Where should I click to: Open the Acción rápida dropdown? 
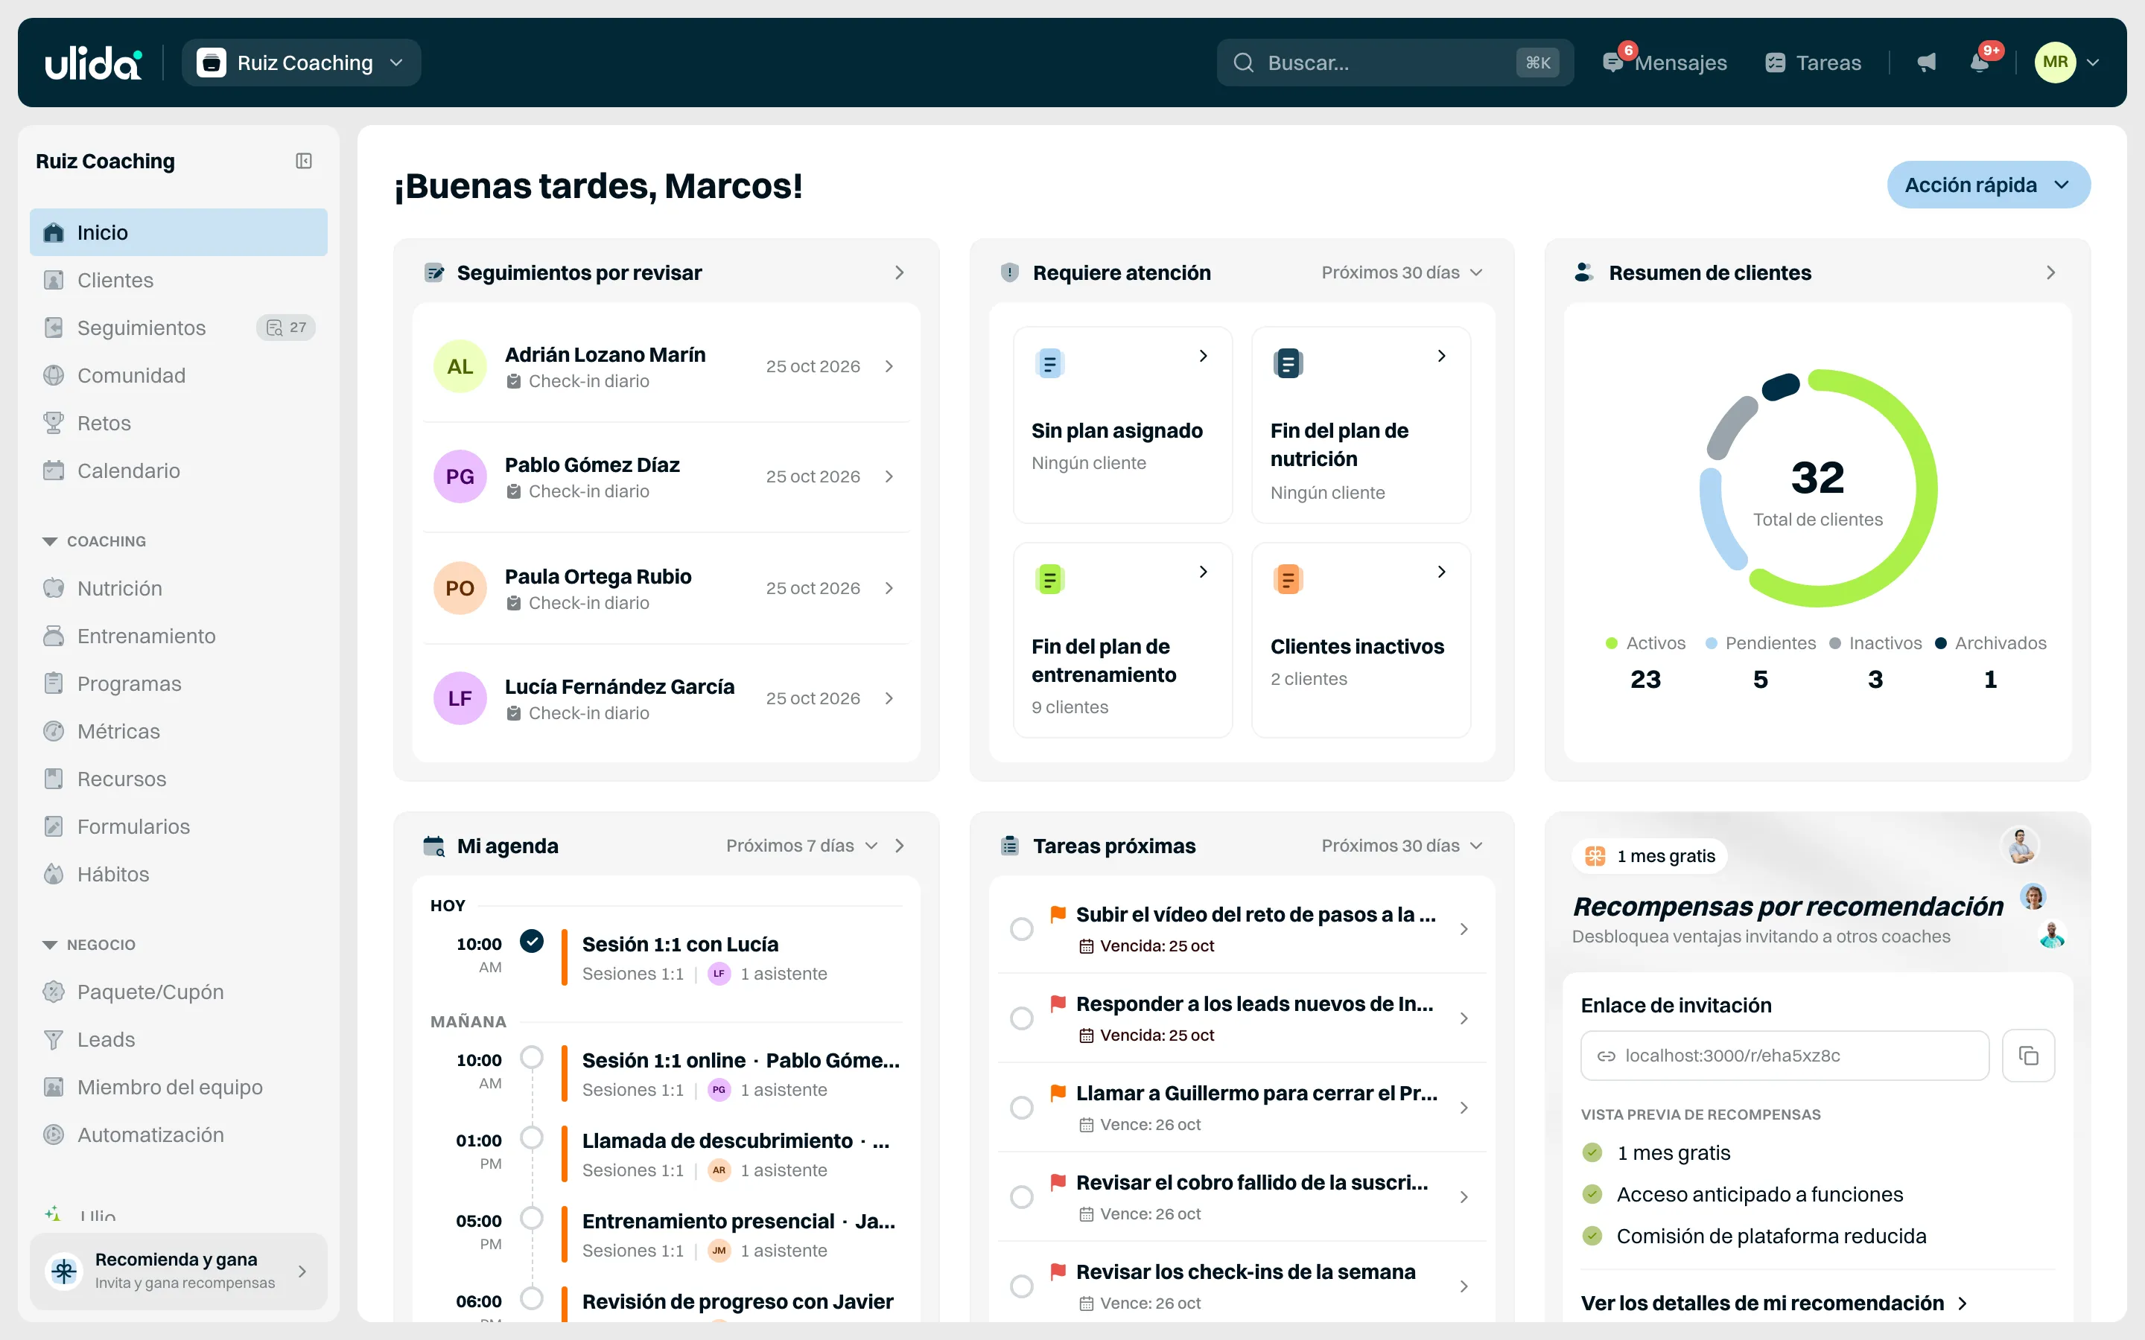click(x=1988, y=185)
